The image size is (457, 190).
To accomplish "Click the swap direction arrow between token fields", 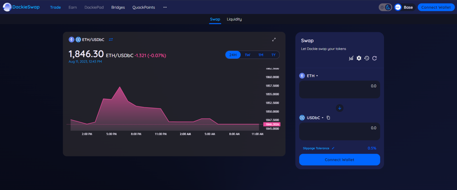I will [339, 108].
